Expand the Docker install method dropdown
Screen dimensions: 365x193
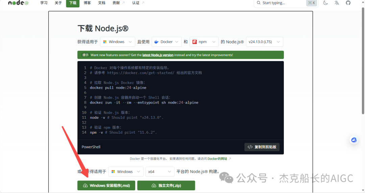click(166, 42)
